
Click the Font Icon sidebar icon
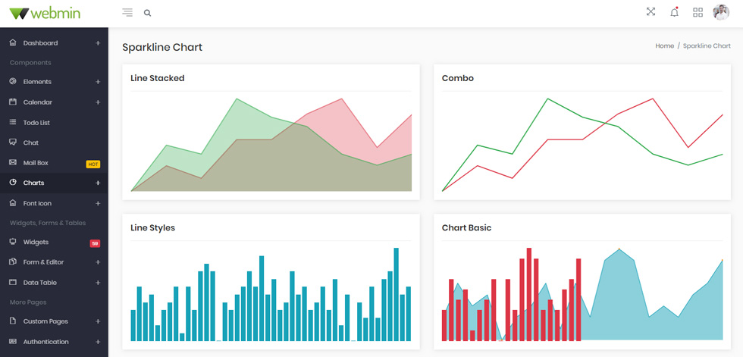coord(13,203)
